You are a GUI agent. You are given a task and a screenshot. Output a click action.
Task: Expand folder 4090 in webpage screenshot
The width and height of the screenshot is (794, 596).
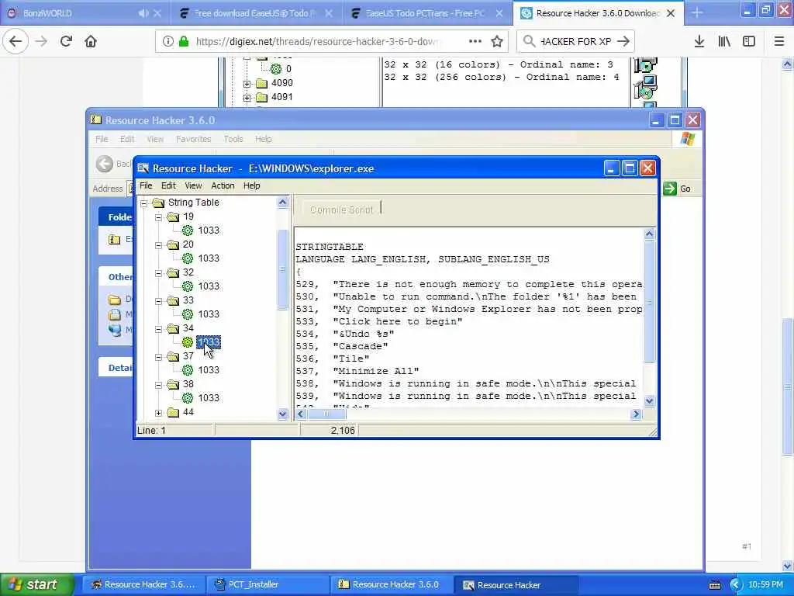(247, 84)
